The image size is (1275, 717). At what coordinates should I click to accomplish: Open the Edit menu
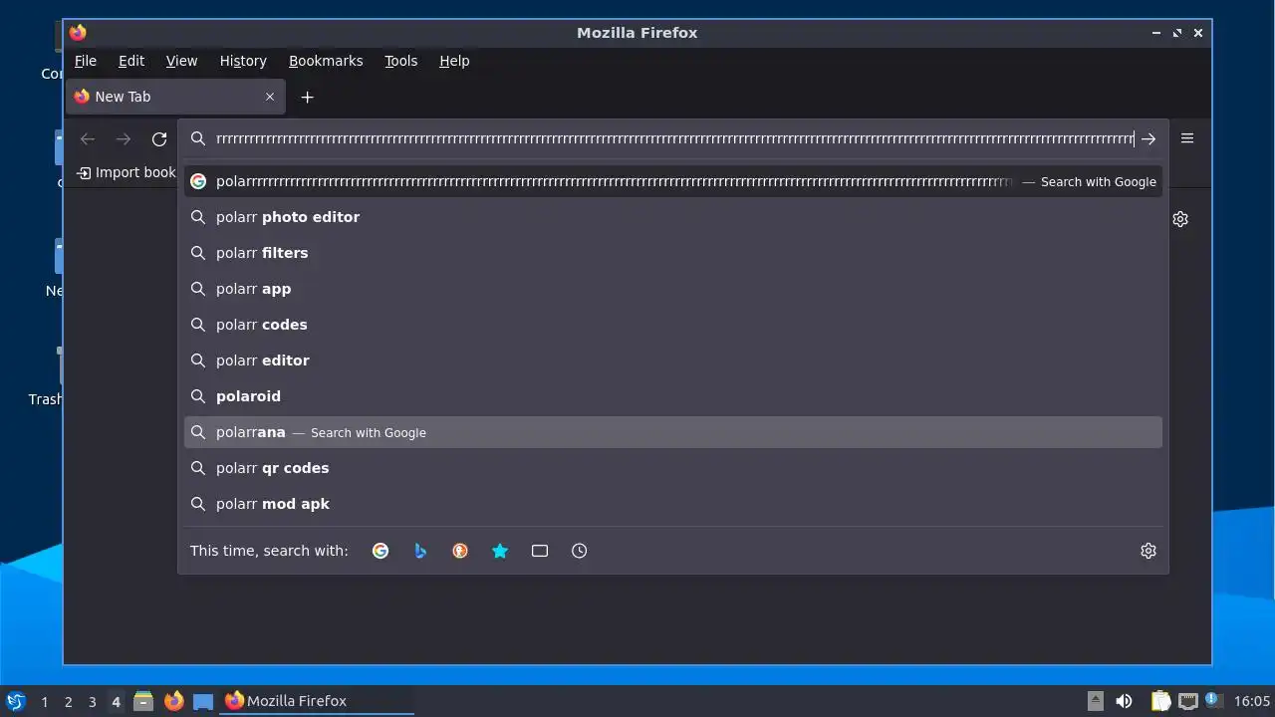pyautogui.click(x=131, y=61)
